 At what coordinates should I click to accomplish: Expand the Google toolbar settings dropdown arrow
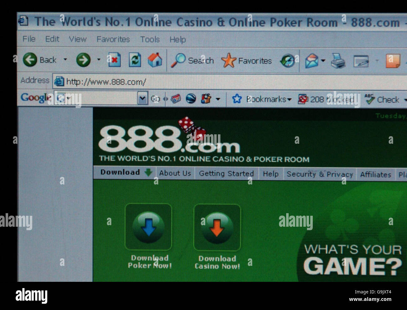point(218,99)
